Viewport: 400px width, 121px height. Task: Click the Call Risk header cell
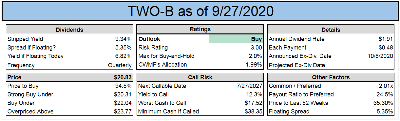coord(200,77)
